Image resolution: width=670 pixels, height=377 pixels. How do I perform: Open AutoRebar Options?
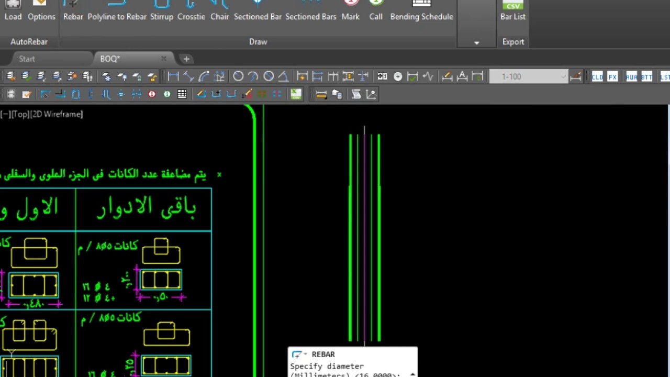point(41,10)
